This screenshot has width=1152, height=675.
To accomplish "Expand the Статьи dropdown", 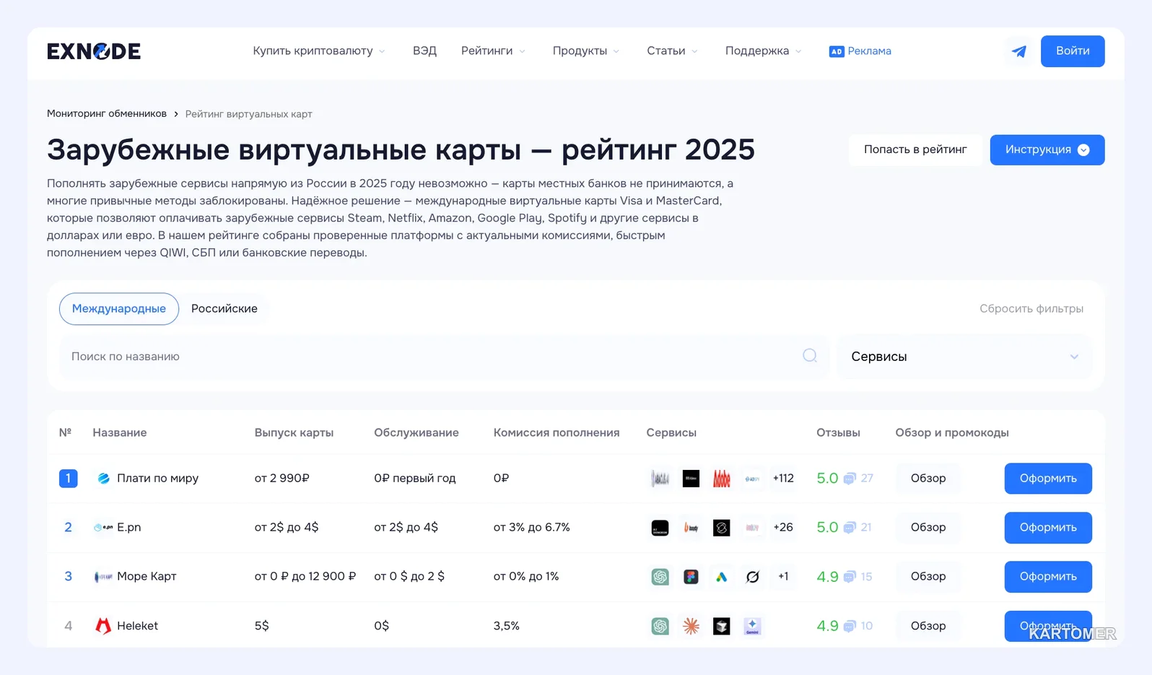I will click(673, 51).
